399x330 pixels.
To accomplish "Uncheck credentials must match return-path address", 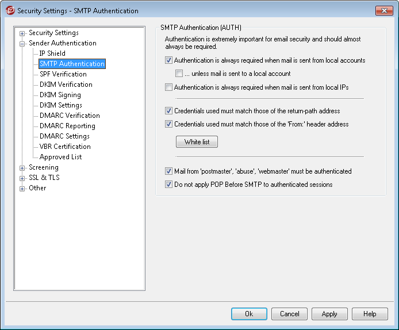I will (x=168, y=111).
